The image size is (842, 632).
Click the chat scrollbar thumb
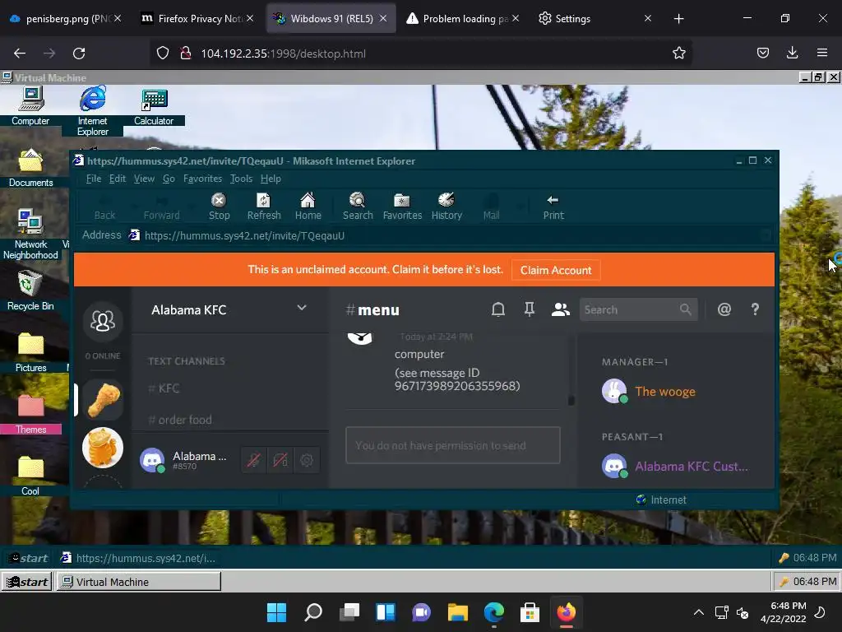571,401
